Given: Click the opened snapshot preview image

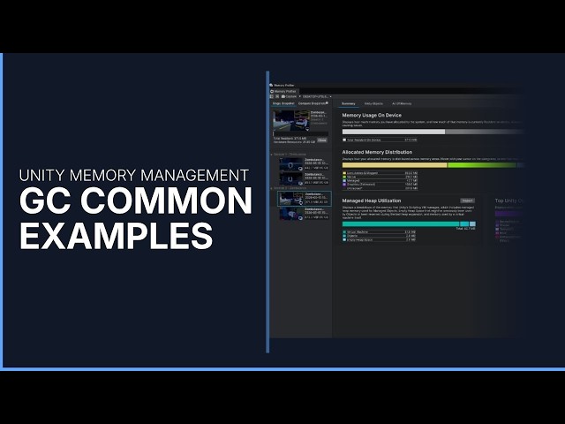Looking at the screenshot, I should coord(291,121).
